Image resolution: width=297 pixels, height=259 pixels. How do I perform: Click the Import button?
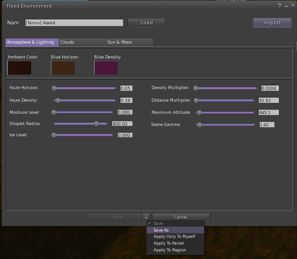[272, 22]
